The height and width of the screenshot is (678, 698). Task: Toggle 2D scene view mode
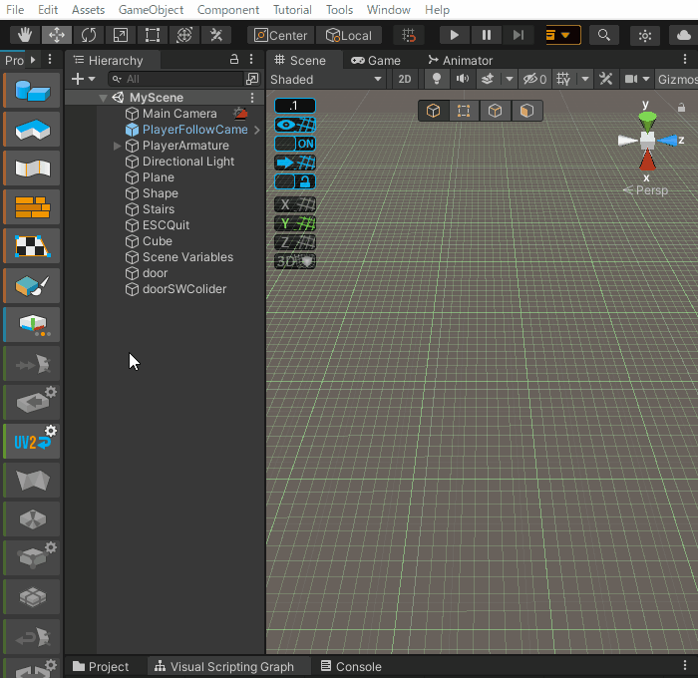point(404,80)
